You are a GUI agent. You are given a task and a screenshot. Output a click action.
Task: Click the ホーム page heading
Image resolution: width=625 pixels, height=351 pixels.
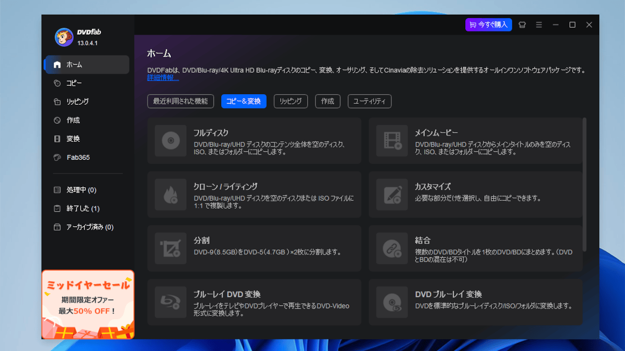(x=159, y=54)
